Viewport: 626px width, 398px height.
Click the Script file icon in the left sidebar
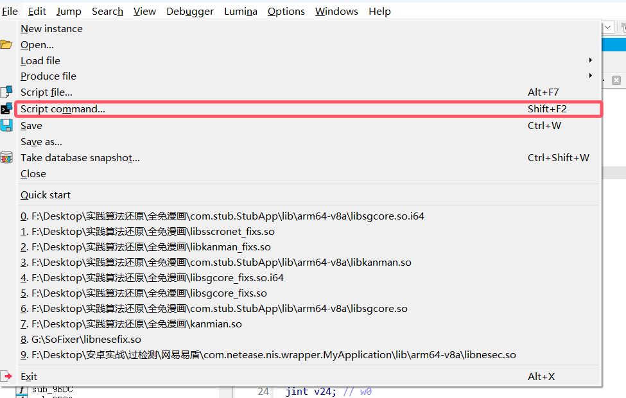tap(6, 92)
